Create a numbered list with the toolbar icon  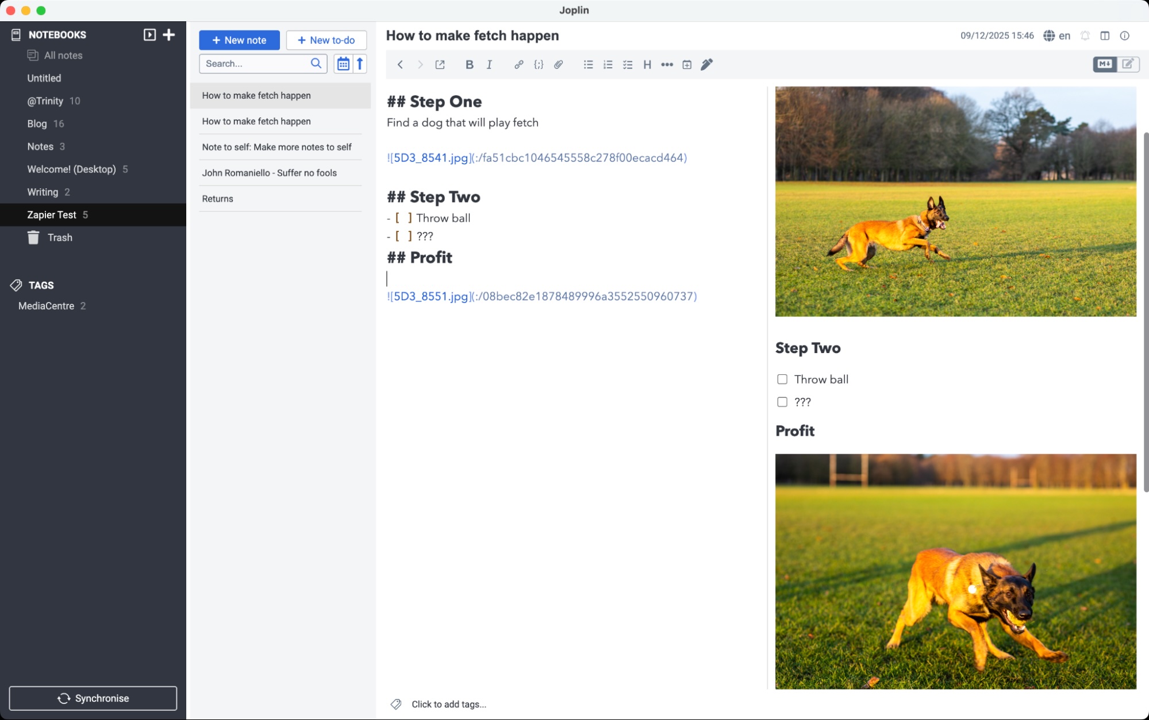[x=608, y=64]
